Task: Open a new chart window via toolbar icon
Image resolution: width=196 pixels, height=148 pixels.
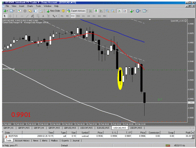Action: coord(5,11)
